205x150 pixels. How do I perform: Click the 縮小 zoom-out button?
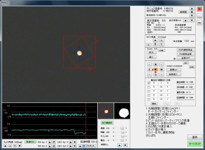[x=152, y=57]
